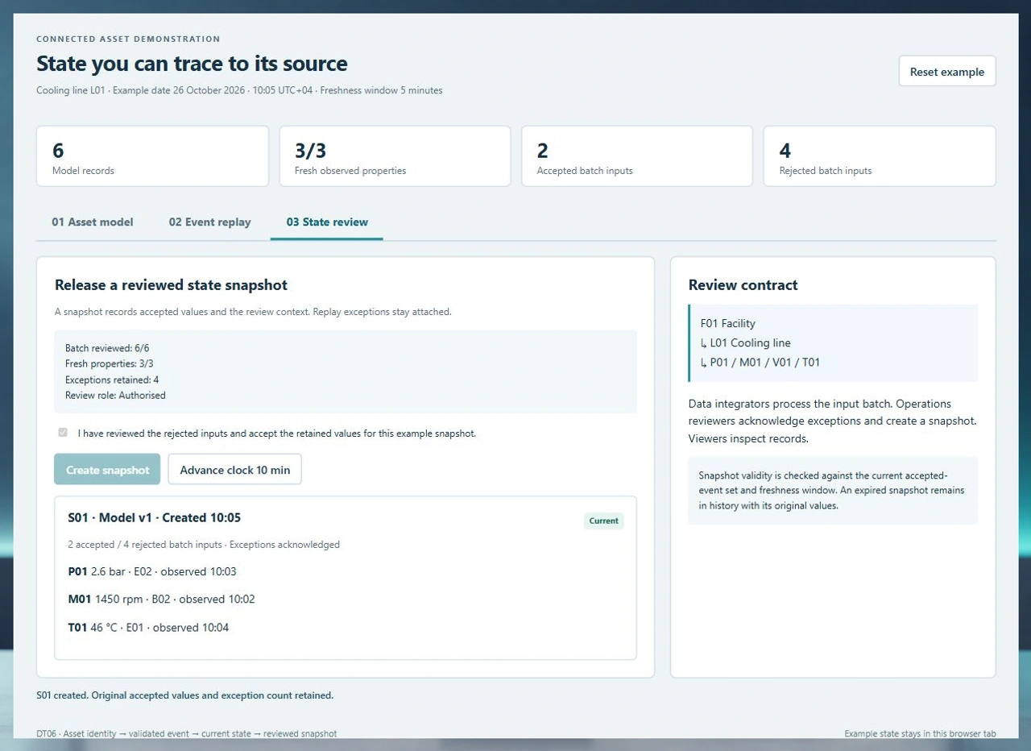Screen dimensions: 1031x751
Task: Click the 'CONNECTED ASSET DEMONSTRATION' label
Action: [x=128, y=39]
